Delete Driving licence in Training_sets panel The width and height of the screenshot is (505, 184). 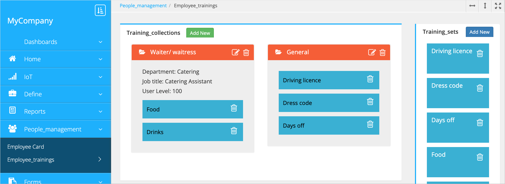pyautogui.click(x=480, y=54)
